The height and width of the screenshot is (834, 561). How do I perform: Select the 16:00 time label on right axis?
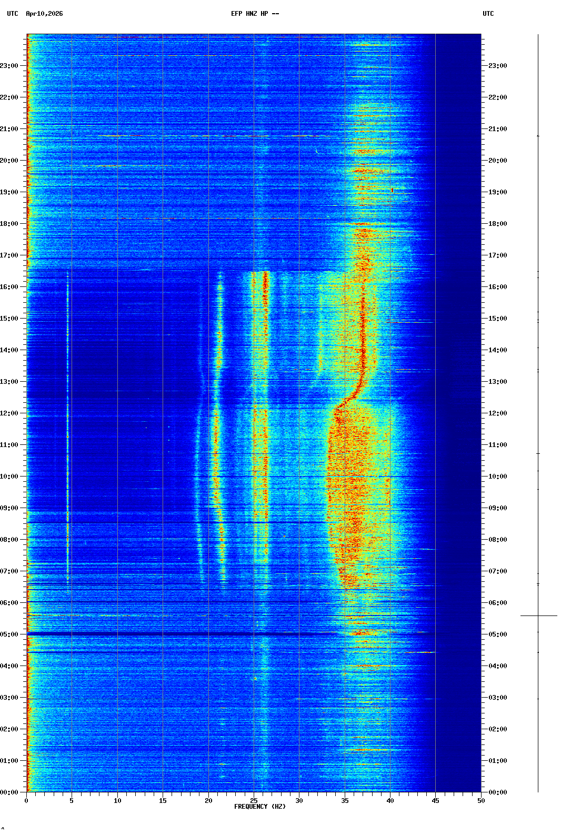point(497,287)
